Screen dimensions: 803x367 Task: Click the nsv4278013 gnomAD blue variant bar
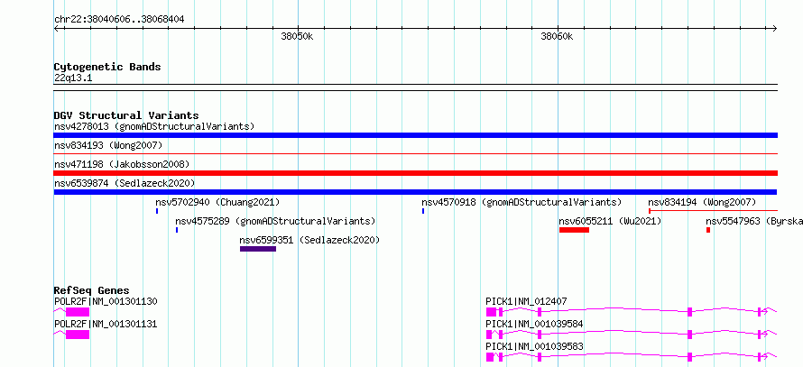[x=415, y=135]
